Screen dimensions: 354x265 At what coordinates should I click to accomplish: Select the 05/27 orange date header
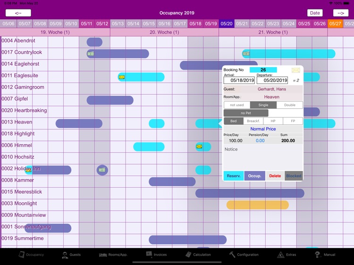335,24
